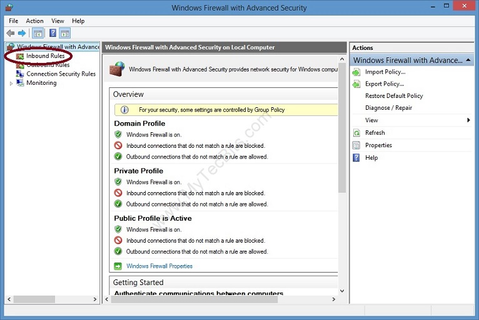Image resolution: width=479 pixels, height=320 pixels.
Task: Click Help in the Actions pane
Action: point(371,158)
